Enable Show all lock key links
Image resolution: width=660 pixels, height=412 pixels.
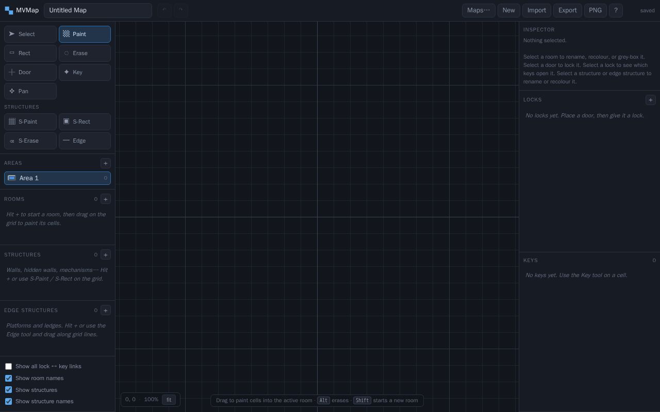coord(8,367)
